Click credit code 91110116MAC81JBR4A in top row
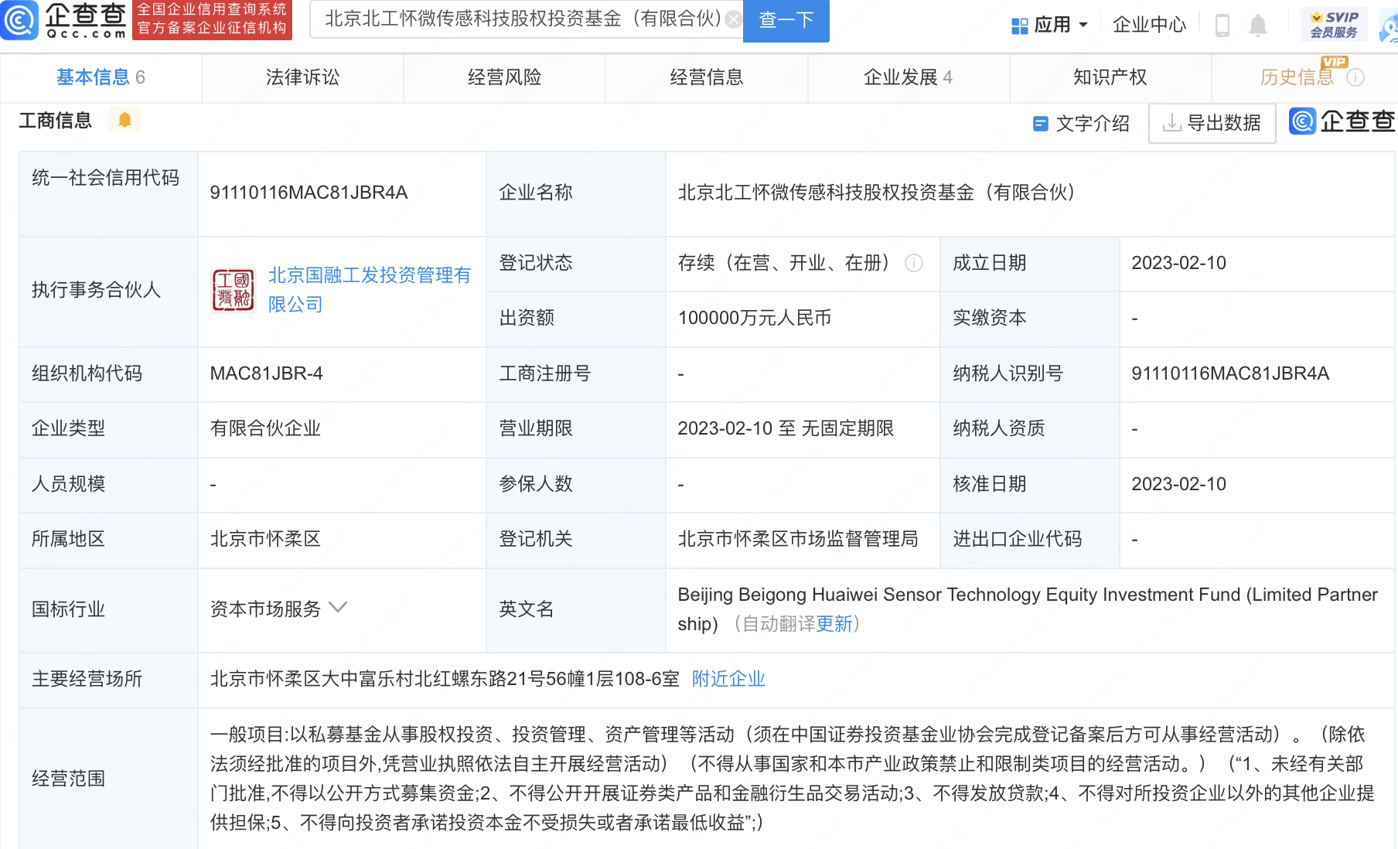This screenshot has width=1398, height=849. pyautogui.click(x=309, y=193)
